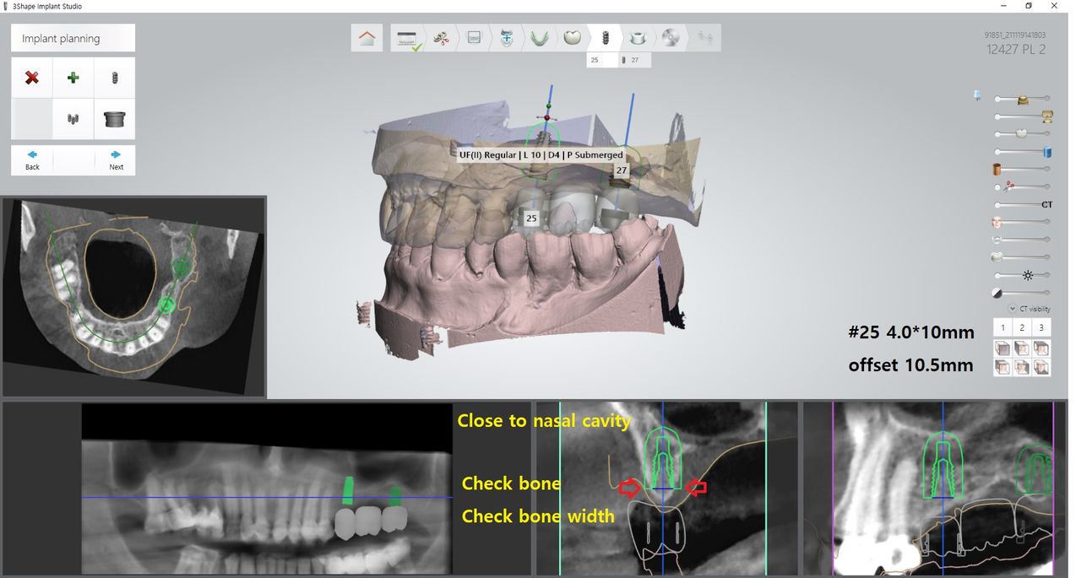Switch to implant 27 tab
The width and height of the screenshot is (1081, 578).
coord(634,61)
